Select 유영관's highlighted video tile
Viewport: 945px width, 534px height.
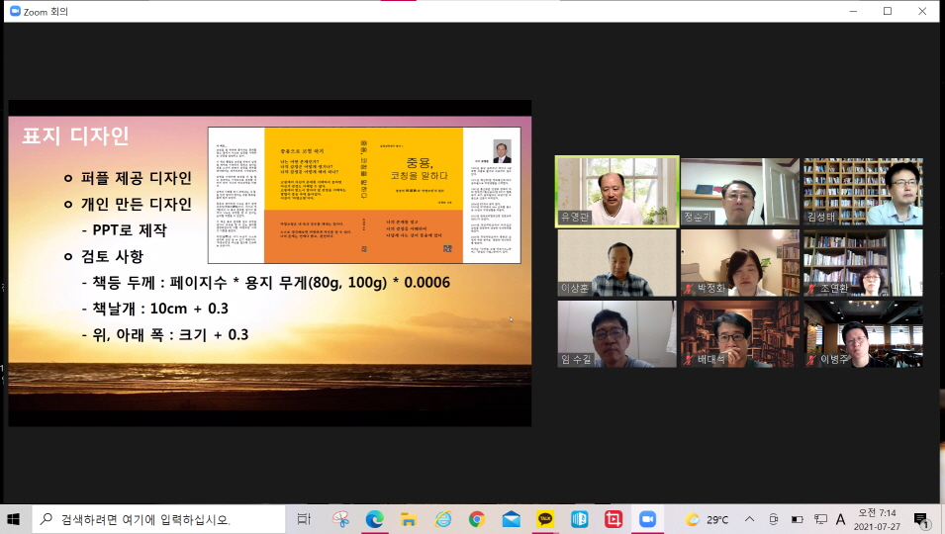(616, 192)
